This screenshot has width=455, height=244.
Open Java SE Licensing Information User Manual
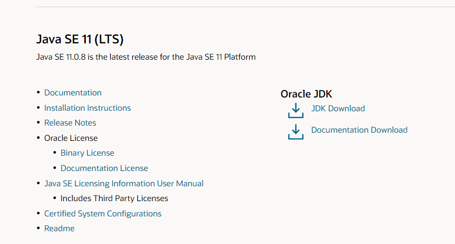tap(124, 184)
